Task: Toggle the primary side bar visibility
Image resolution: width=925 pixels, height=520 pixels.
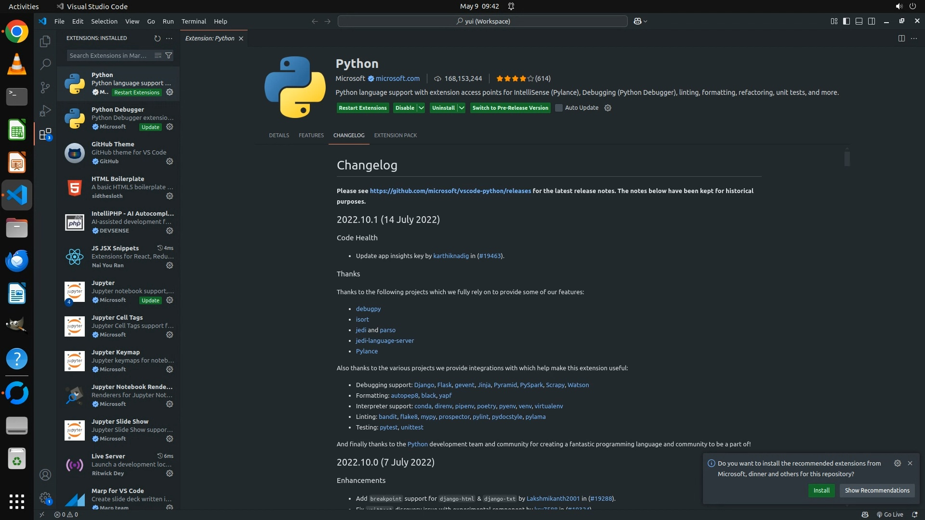Action: pyautogui.click(x=846, y=22)
